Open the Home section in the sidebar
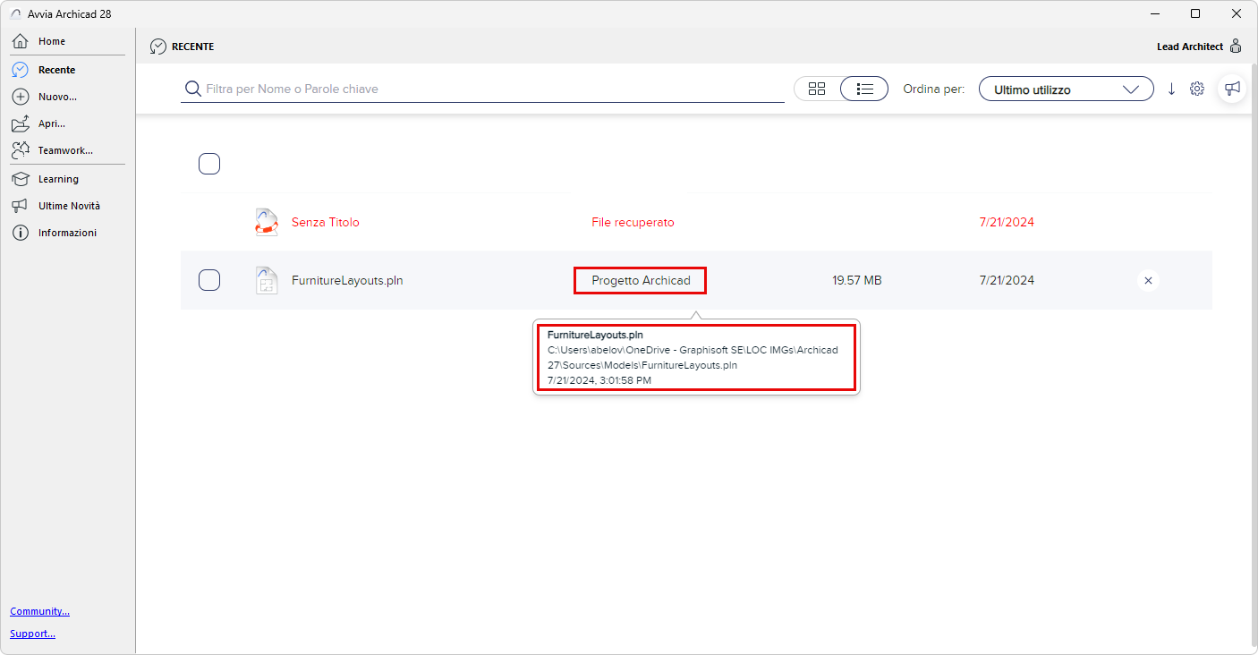Image resolution: width=1258 pixels, height=655 pixels. point(52,41)
